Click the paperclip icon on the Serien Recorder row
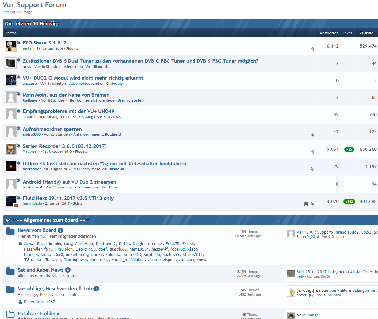The width and height of the screenshot is (378, 319). (312, 152)
